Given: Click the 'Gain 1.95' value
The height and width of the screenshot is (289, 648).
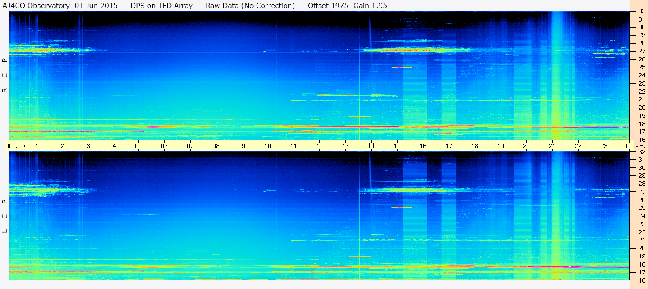Looking at the screenshot, I should click(x=370, y=6).
